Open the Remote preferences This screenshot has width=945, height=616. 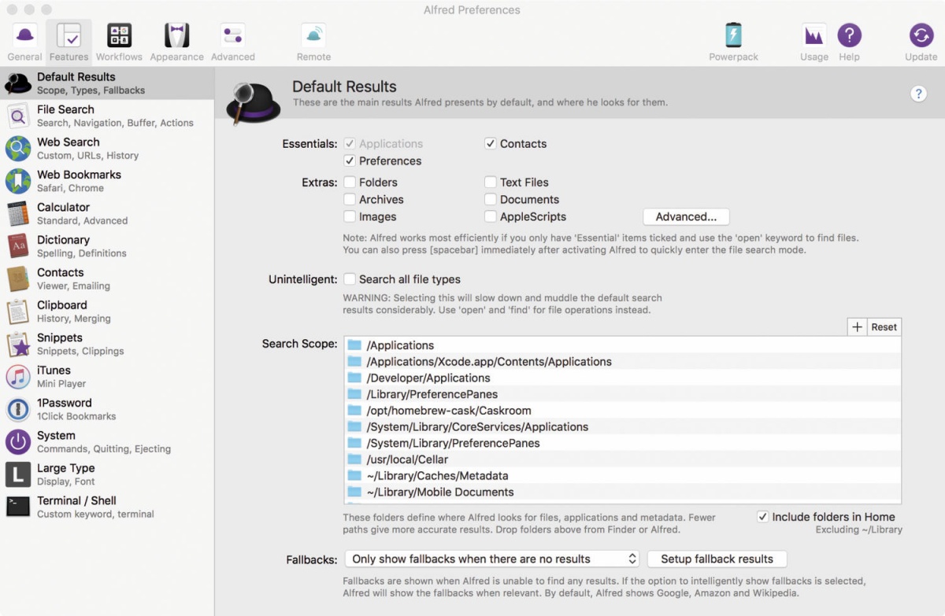pyautogui.click(x=313, y=42)
